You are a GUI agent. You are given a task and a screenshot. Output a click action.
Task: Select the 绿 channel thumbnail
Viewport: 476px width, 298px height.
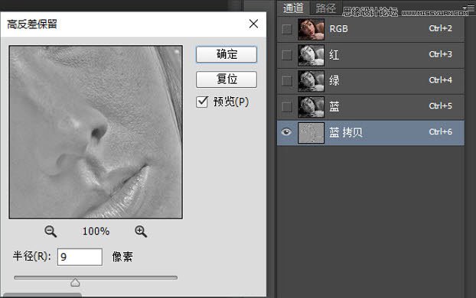311,81
